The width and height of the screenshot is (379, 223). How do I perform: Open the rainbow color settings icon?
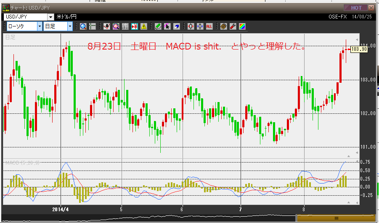coord(242,26)
